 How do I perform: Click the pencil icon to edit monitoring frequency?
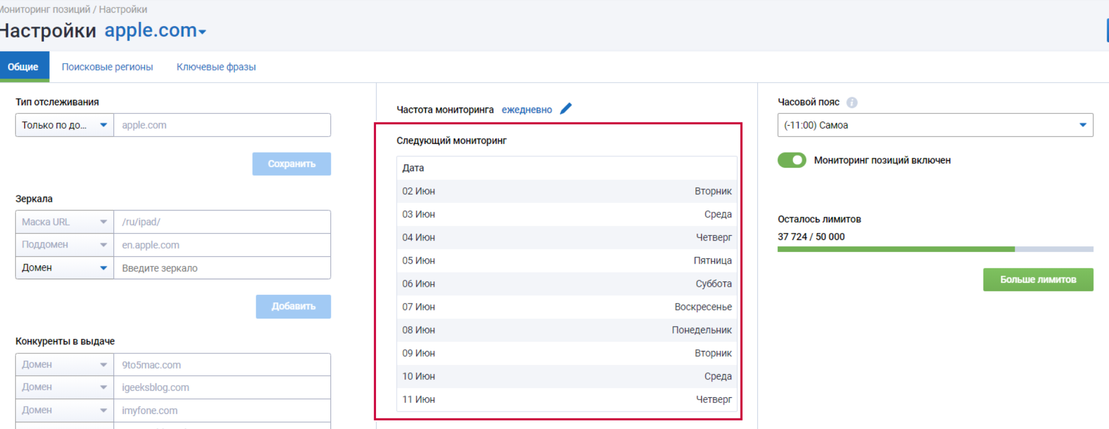pyautogui.click(x=566, y=109)
